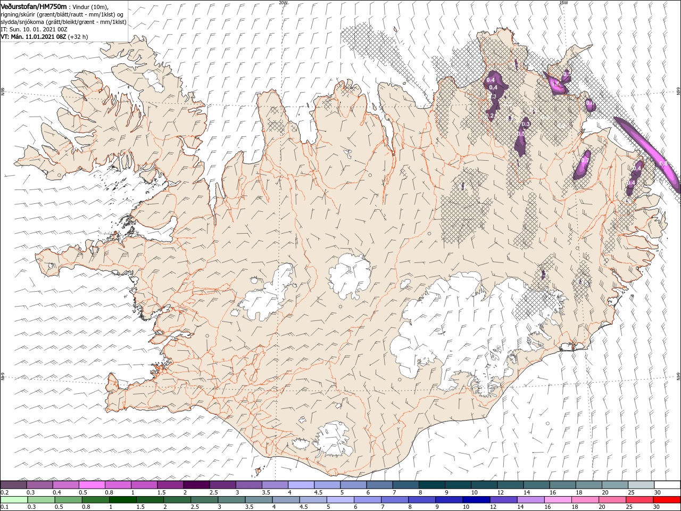This screenshot has height=511, width=681.
Task: Click the Veðurstofan/HM750m title text
Action: coord(34,6)
